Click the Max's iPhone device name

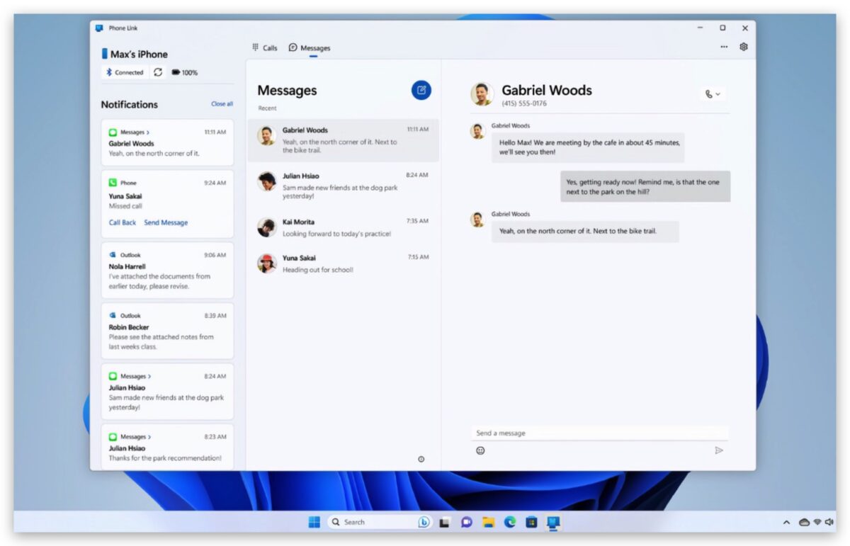139,54
